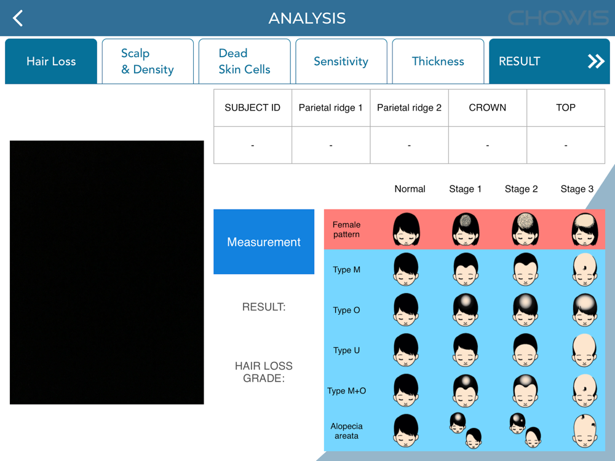This screenshot has width=615, height=461.
Task: Select the Female pattern Stage 1 head icon
Action: (x=466, y=229)
